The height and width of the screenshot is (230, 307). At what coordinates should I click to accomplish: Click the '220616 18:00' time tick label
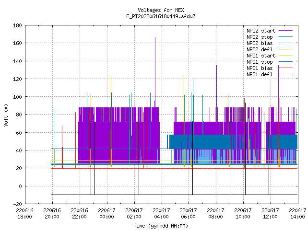24,214
